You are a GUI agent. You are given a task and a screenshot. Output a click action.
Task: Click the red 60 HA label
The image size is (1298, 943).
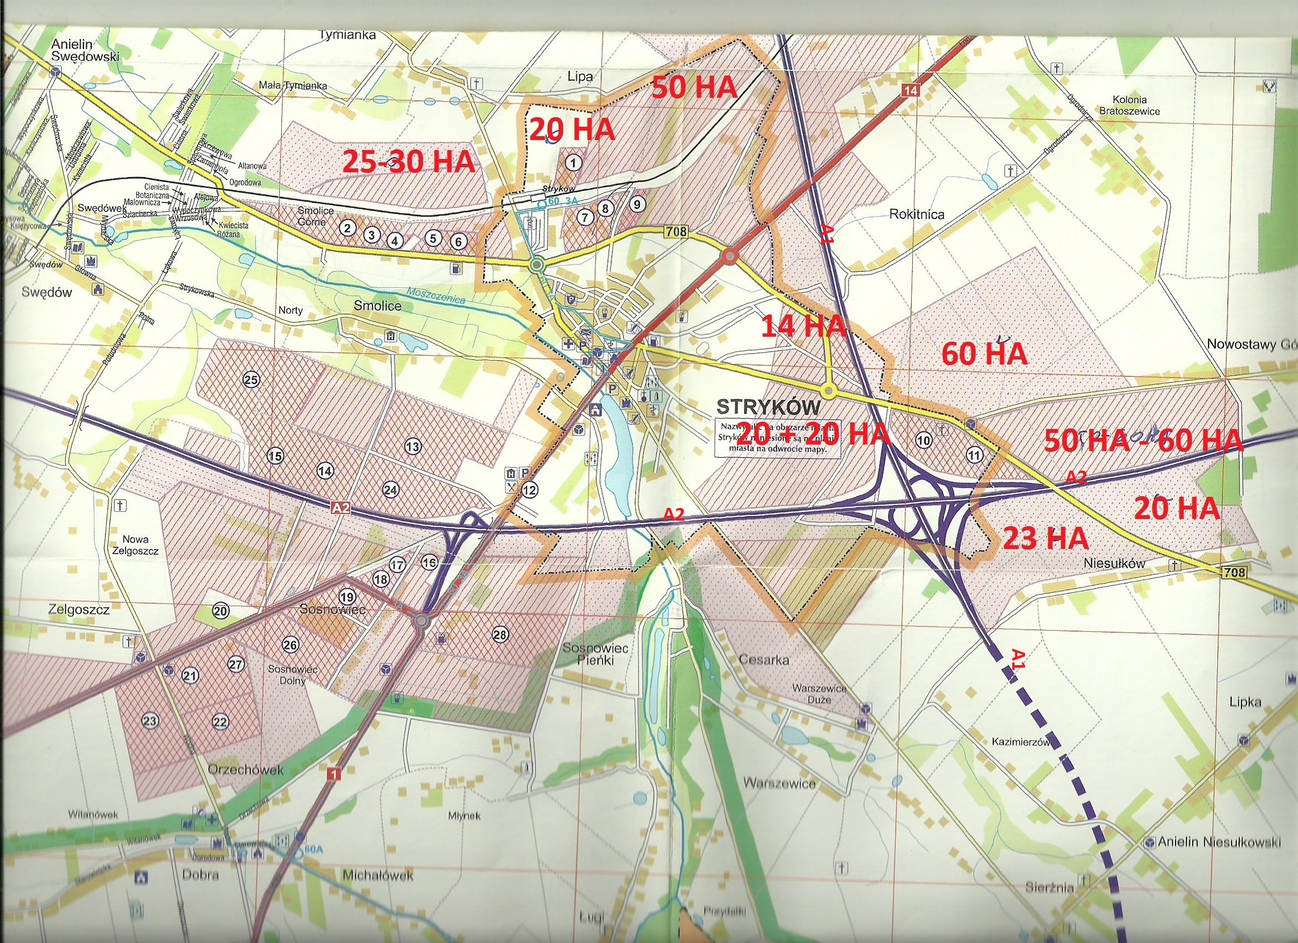click(984, 353)
